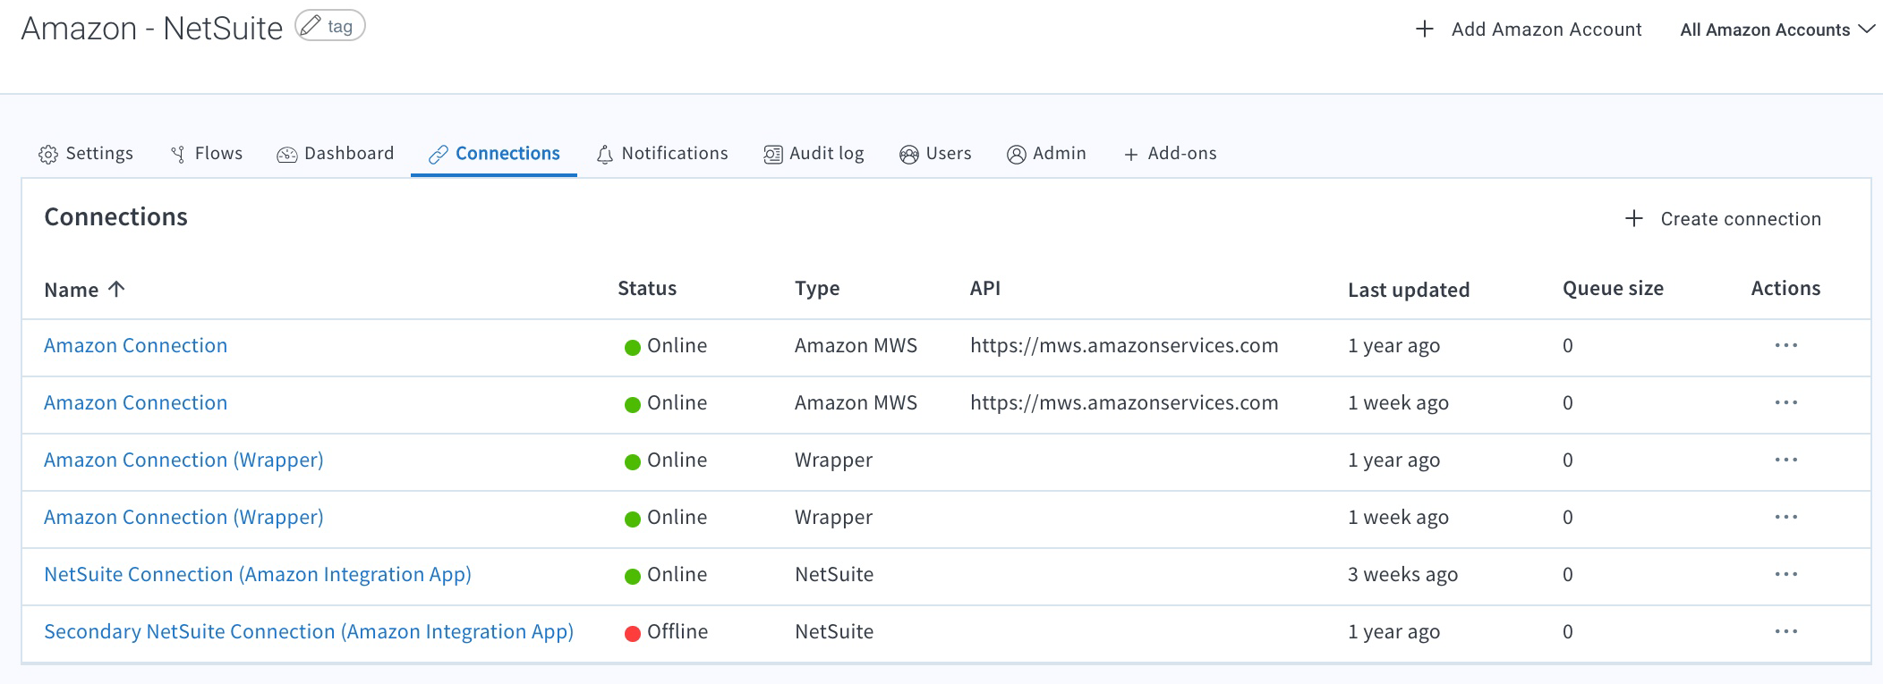Image resolution: width=1883 pixels, height=684 pixels.
Task: Sort by the Last updated column
Action: 1409,290
